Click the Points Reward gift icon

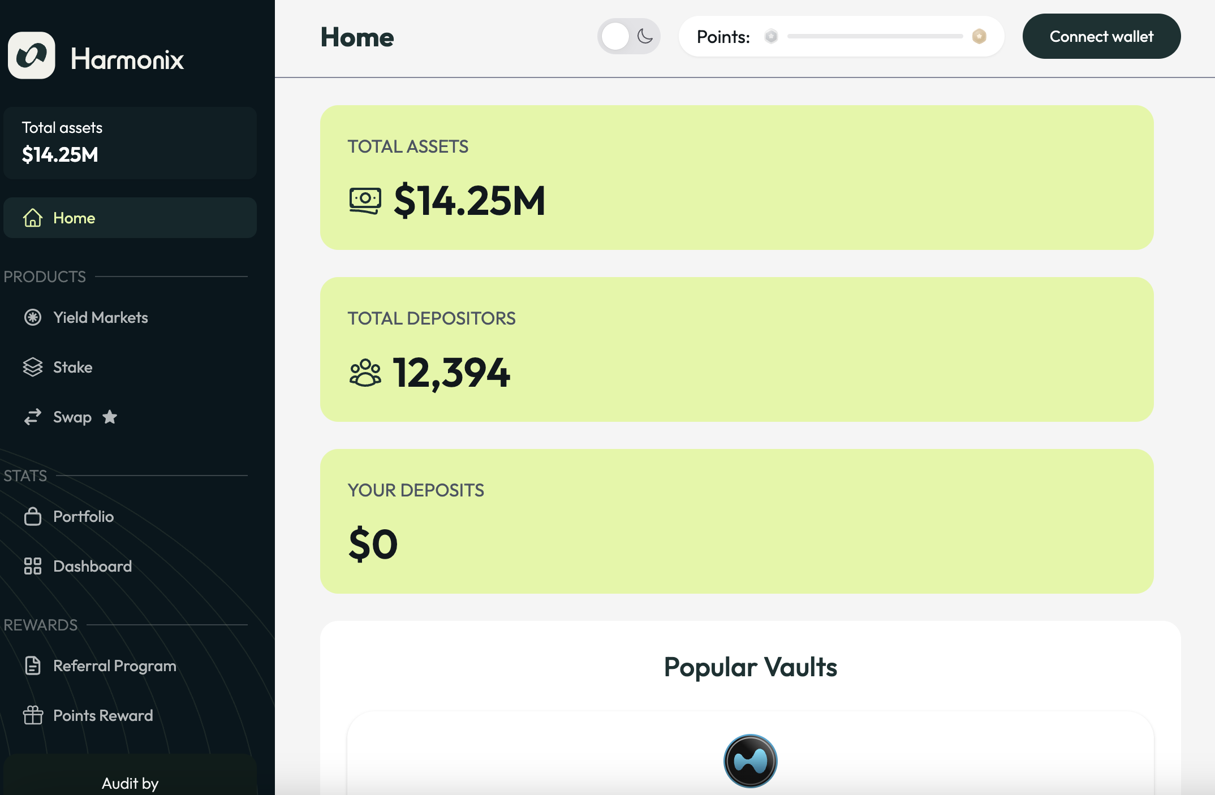(x=33, y=715)
